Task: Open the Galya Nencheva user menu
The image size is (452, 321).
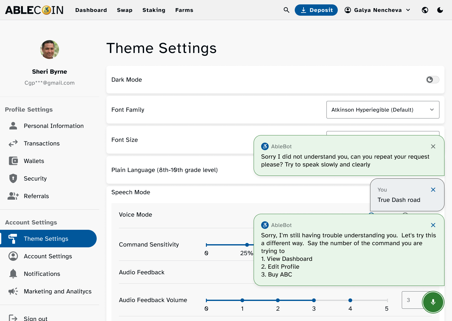Action: [378, 10]
